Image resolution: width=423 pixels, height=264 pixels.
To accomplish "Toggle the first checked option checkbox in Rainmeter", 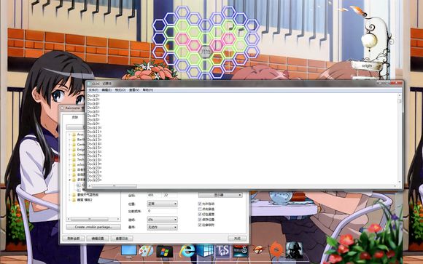I will click(200, 204).
